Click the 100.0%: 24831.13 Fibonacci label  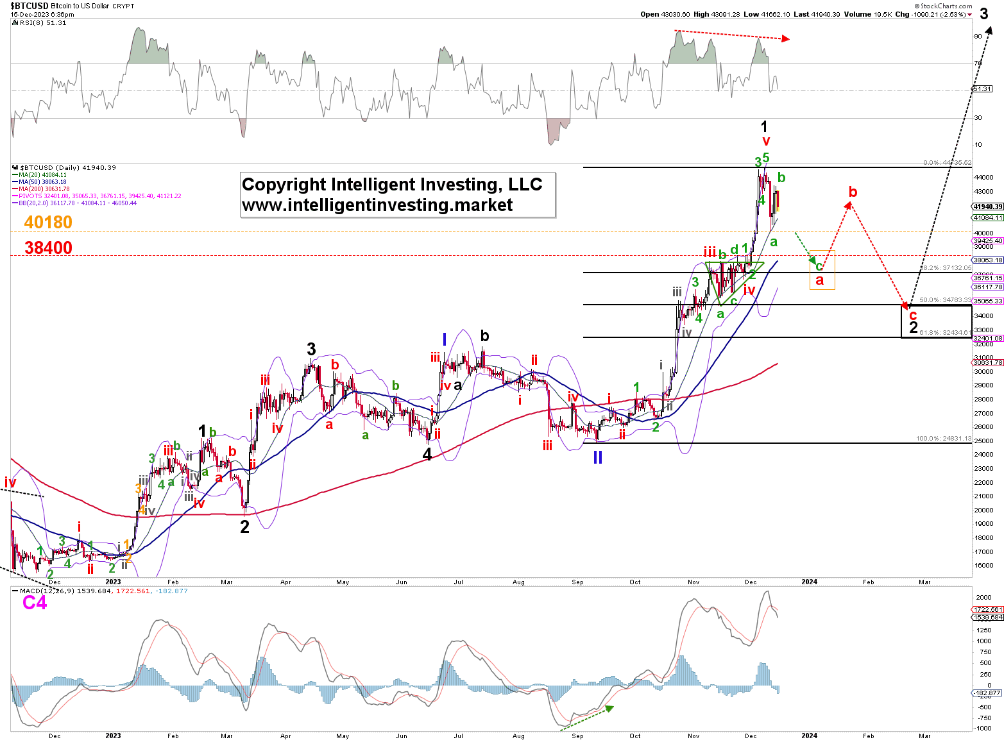(x=944, y=439)
